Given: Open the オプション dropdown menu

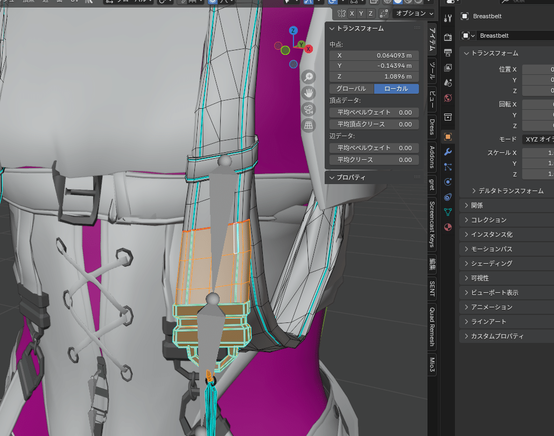Looking at the screenshot, I should (413, 13).
